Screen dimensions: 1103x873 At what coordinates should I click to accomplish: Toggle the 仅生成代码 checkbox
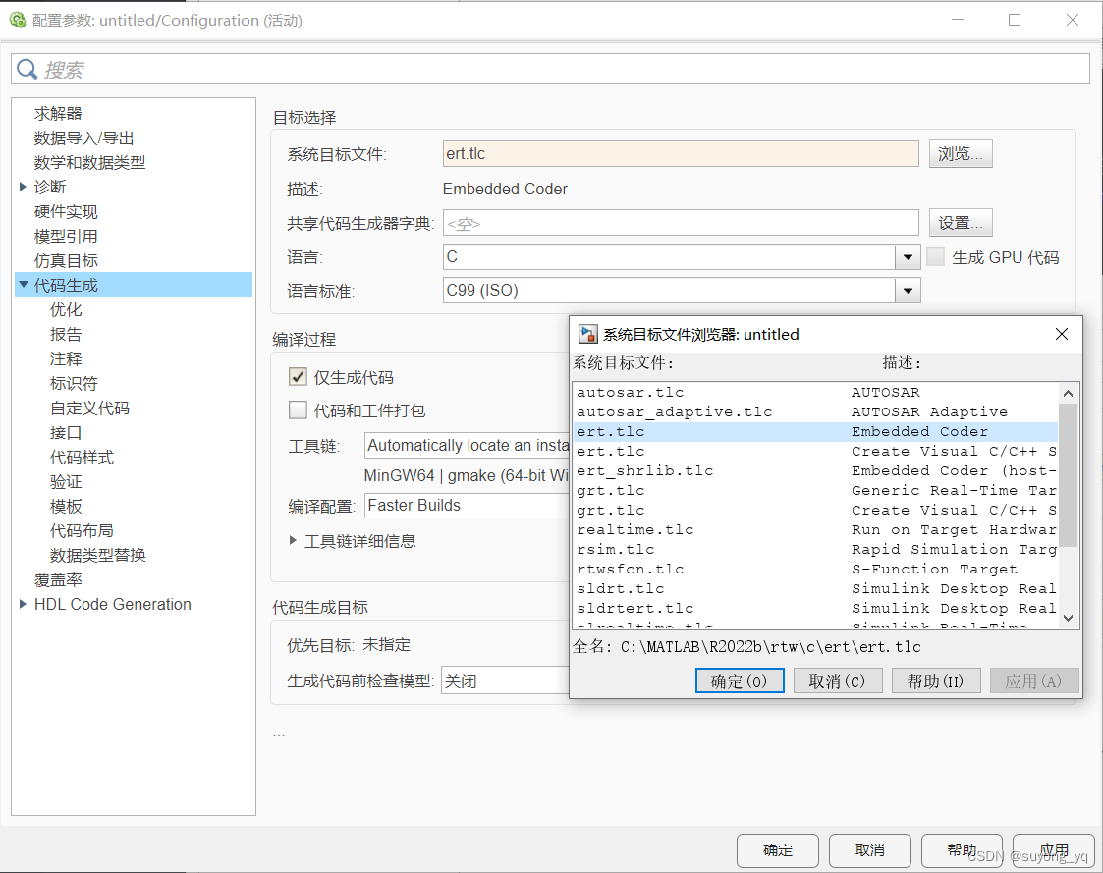[298, 377]
